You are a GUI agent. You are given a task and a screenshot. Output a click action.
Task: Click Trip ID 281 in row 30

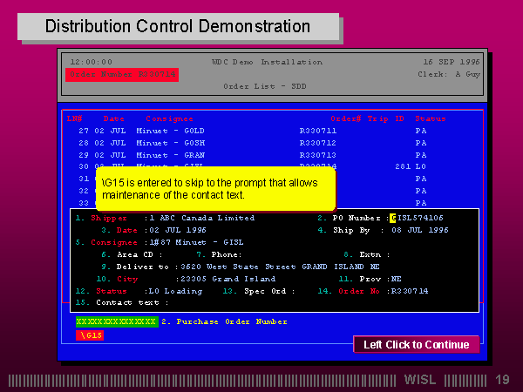pyautogui.click(x=403, y=166)
